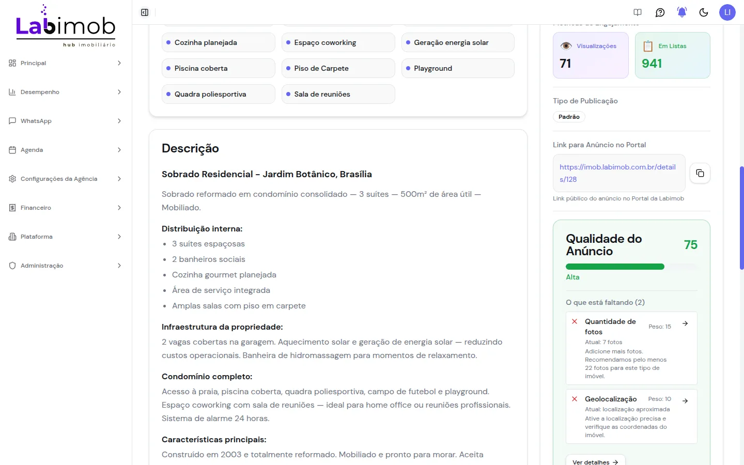Select the Sala de reuniões tag

(338, 94)
